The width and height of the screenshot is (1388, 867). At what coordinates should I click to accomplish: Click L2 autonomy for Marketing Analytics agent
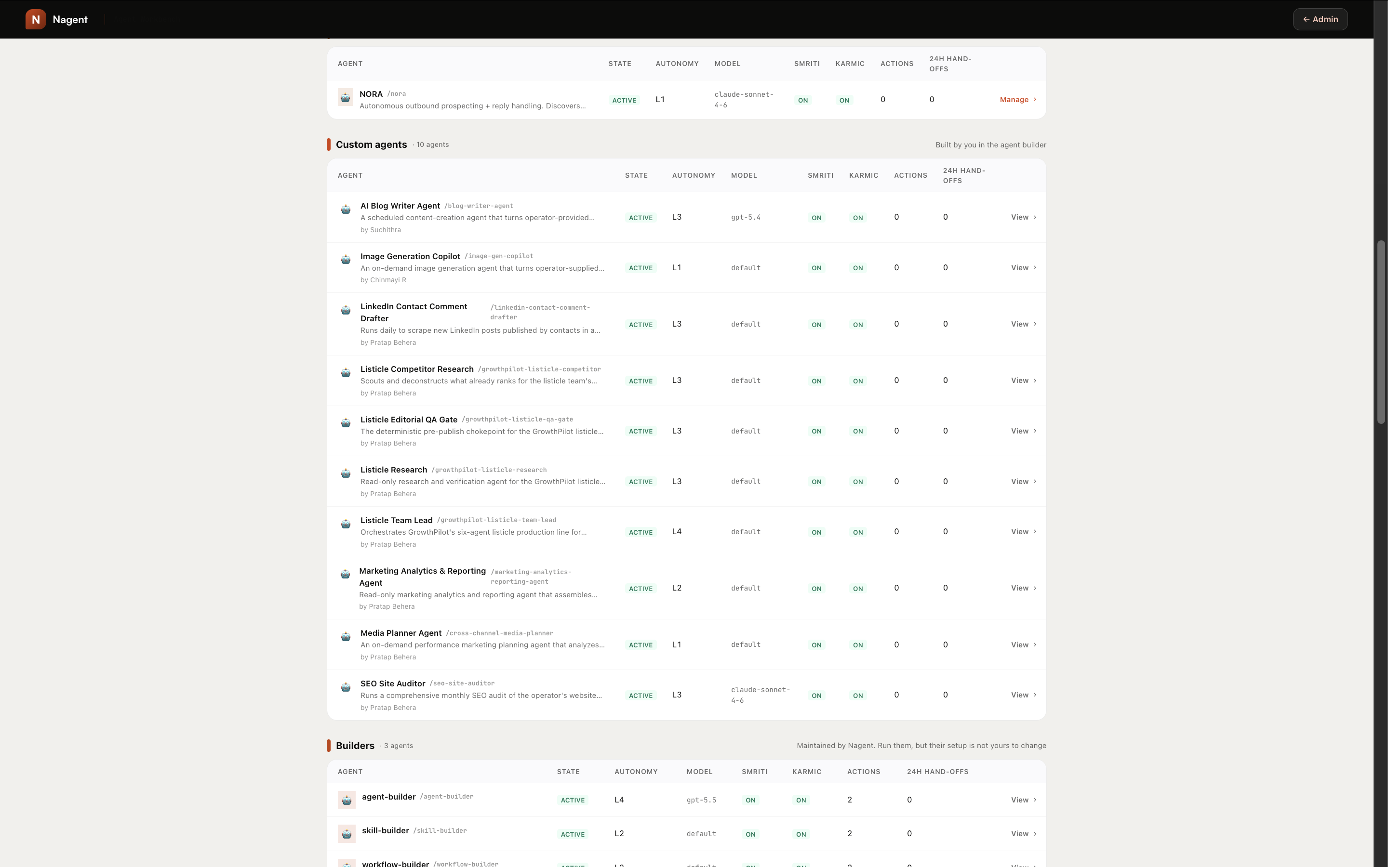click(x=677, y=588)
